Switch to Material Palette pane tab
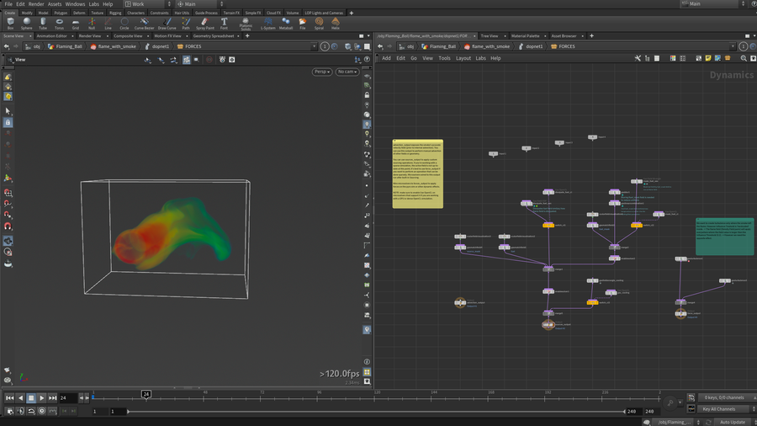Image resolution: width=757 pixels, height=426 pixels. click(525, 35)
